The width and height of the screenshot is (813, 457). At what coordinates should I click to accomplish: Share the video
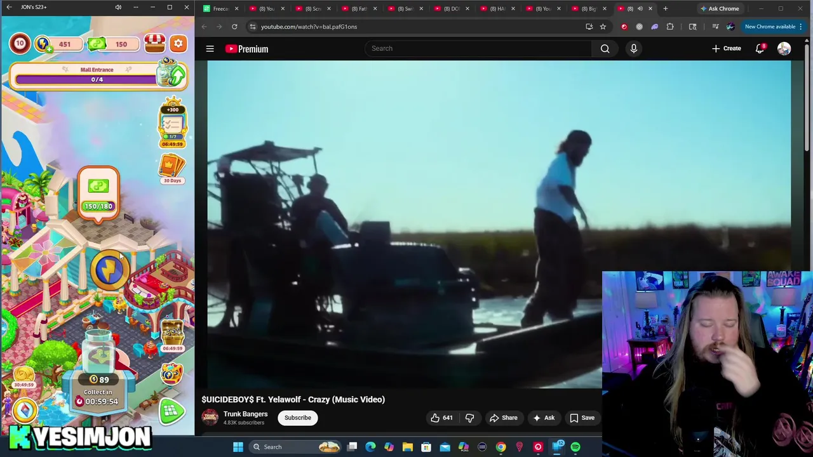point(504,418)
